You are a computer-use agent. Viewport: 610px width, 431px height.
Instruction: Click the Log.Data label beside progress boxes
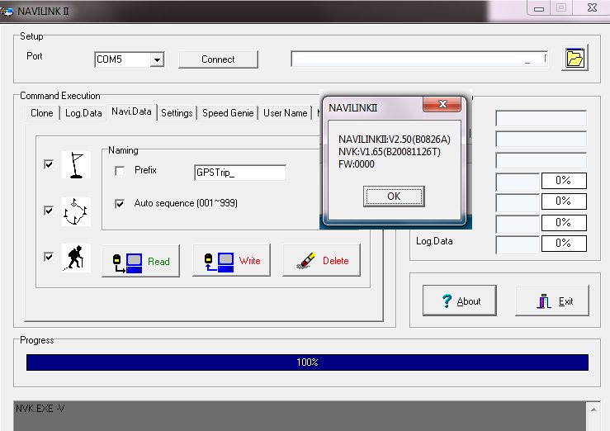[x=434, y=241]
